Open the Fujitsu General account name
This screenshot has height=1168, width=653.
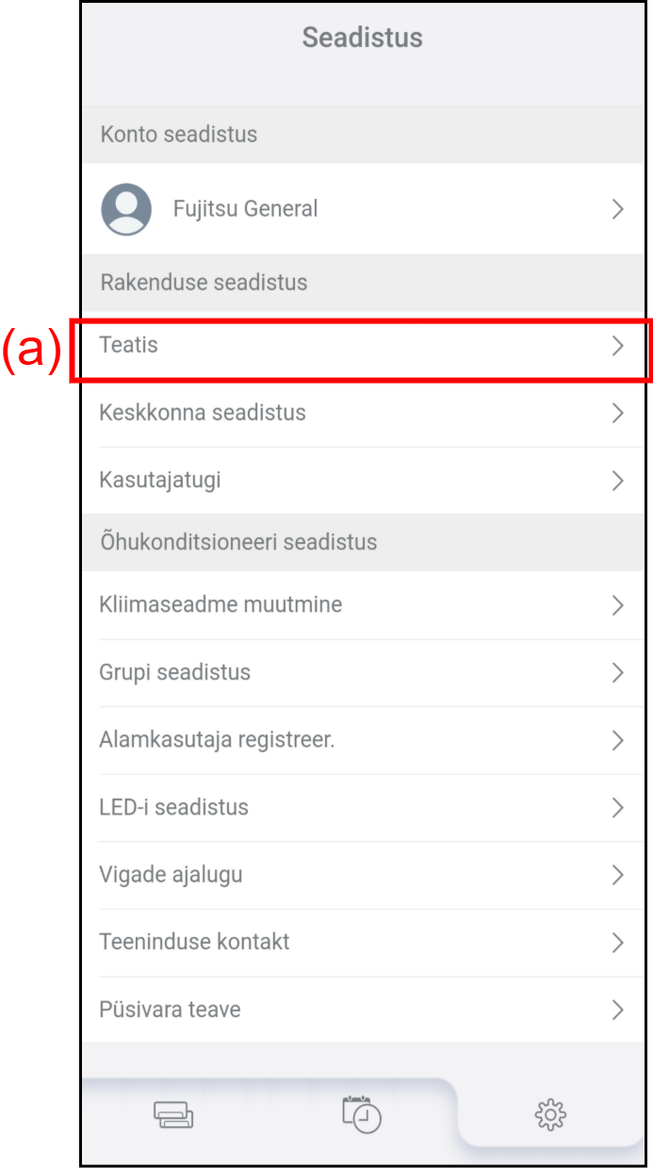(x=245, y=209)
